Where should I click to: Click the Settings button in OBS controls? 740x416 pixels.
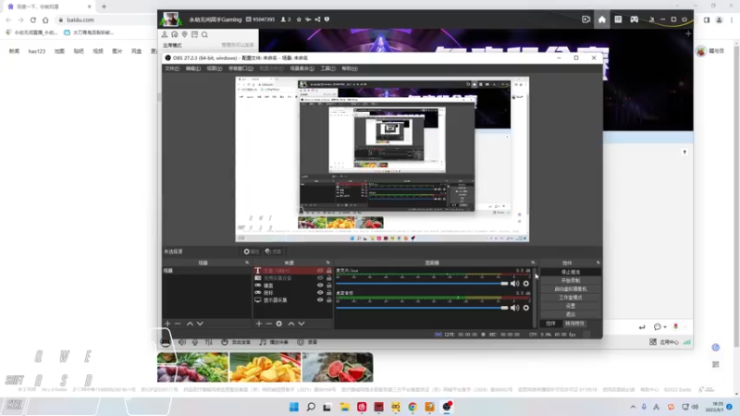pos(571,306)
